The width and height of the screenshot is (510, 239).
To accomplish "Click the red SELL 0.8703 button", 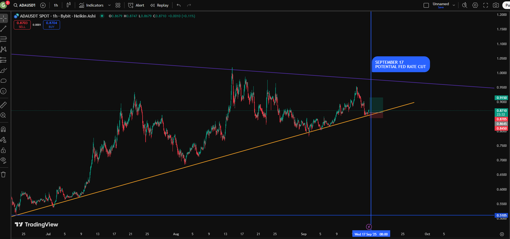I will [22, 25].
